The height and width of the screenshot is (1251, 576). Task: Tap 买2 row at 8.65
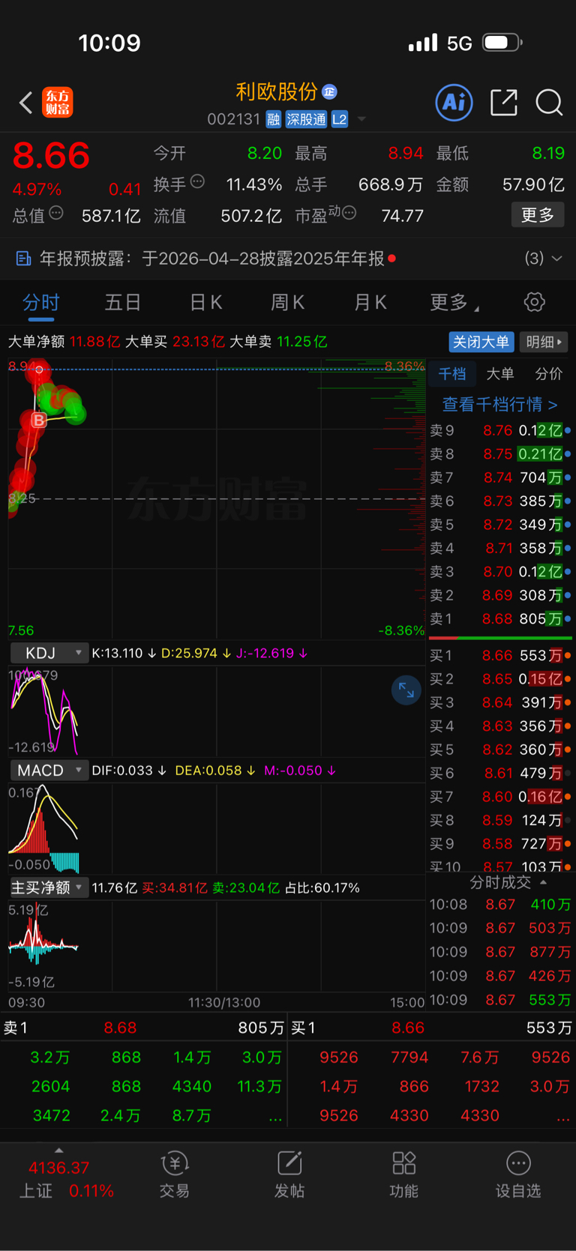click(500, 679)
